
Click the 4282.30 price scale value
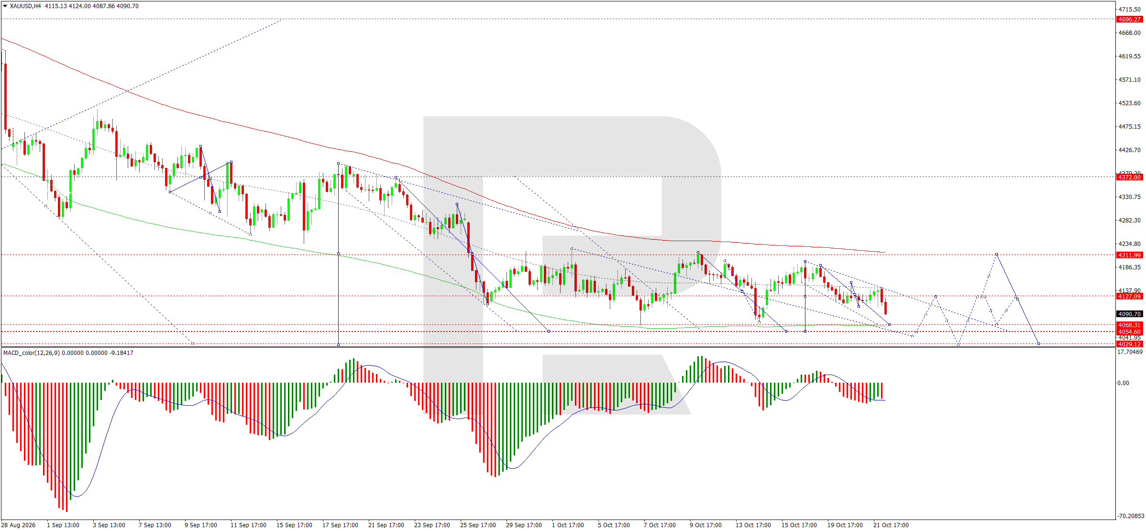[1129, 221]
